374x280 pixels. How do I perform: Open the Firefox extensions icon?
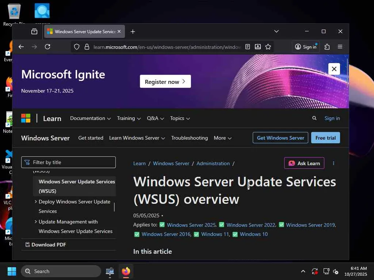coord(327,47)
